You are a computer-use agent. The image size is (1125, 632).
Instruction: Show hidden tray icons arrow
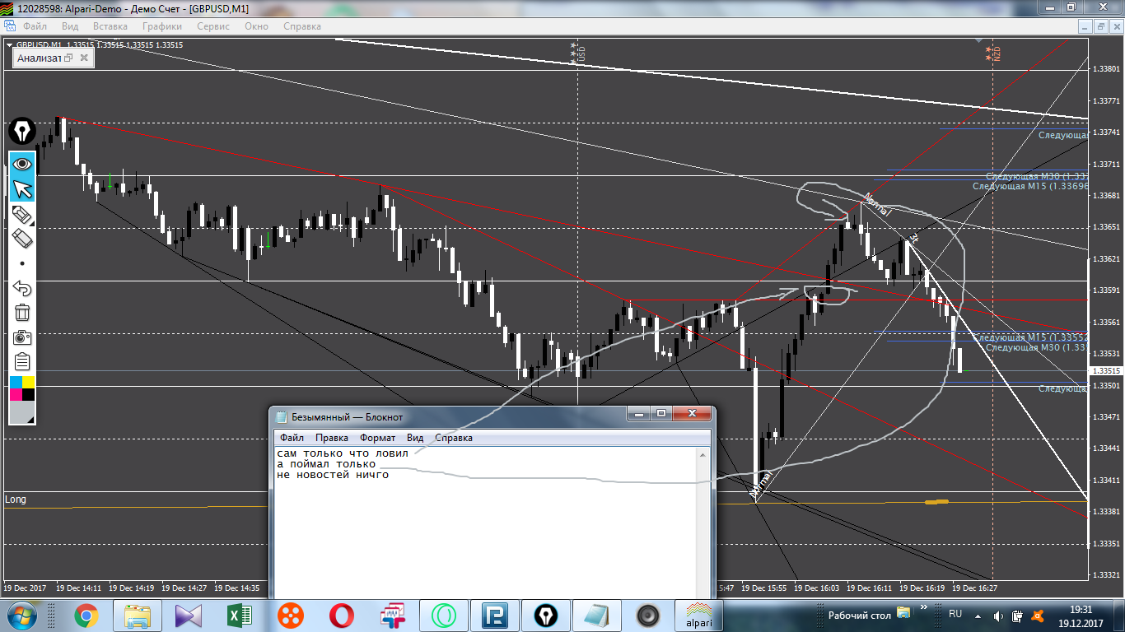(977, 615)
